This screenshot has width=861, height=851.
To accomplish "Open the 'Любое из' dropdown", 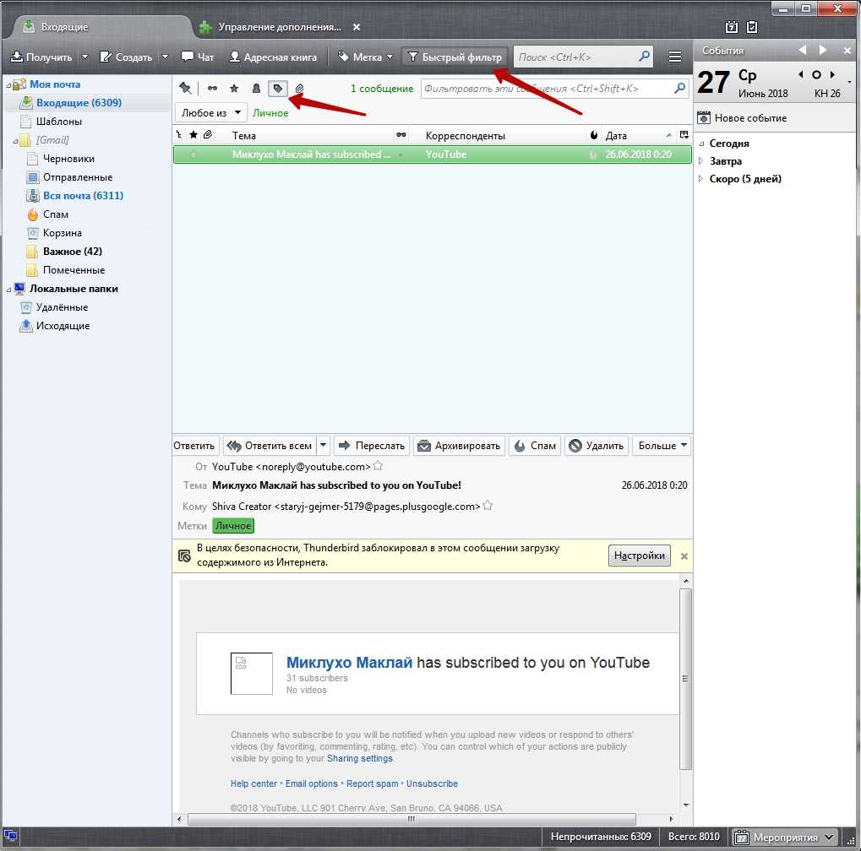I will (211, 112).
